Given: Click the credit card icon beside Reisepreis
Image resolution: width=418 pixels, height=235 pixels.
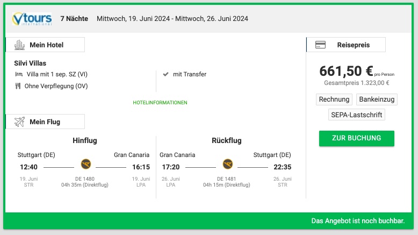Looking at the screenshot, I should [320, 45].
